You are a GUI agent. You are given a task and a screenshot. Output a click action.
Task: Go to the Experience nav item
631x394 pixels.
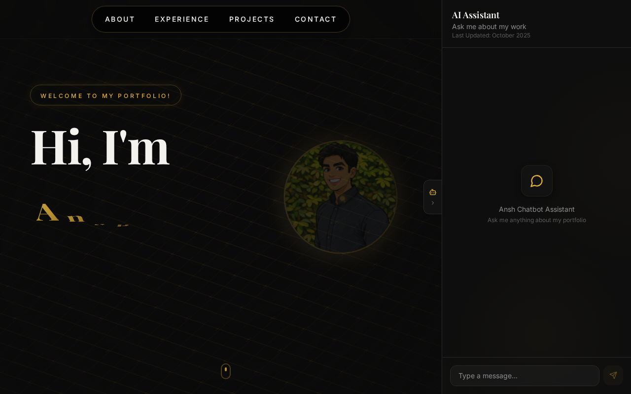click(182, 19)
